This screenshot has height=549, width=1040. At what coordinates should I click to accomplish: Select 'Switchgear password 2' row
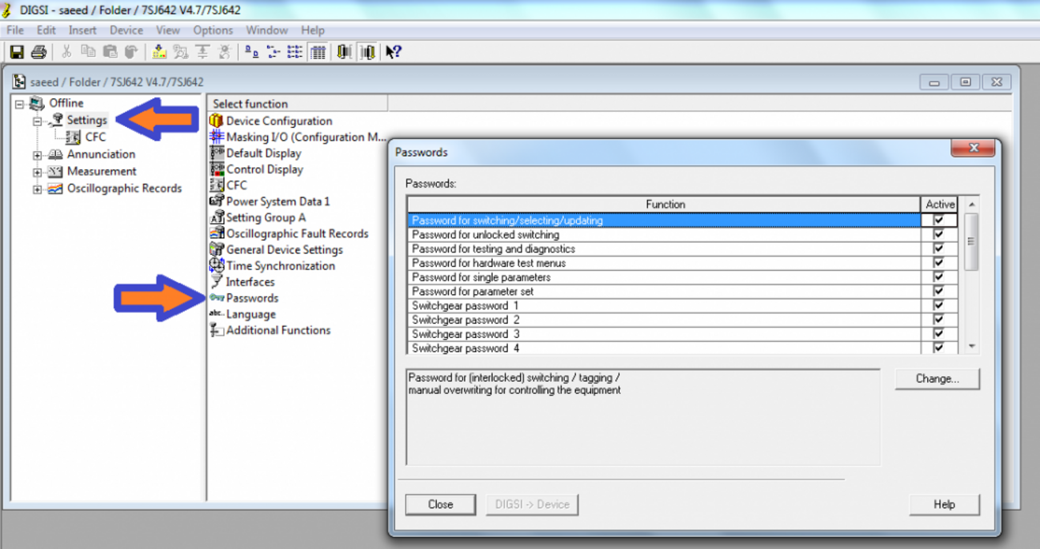pos(681,320)
